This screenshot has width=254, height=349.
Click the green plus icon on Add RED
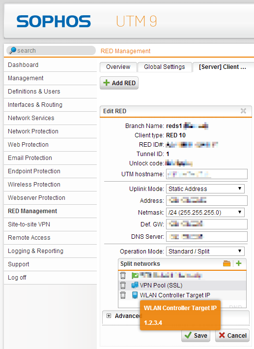tap(107, 83)
